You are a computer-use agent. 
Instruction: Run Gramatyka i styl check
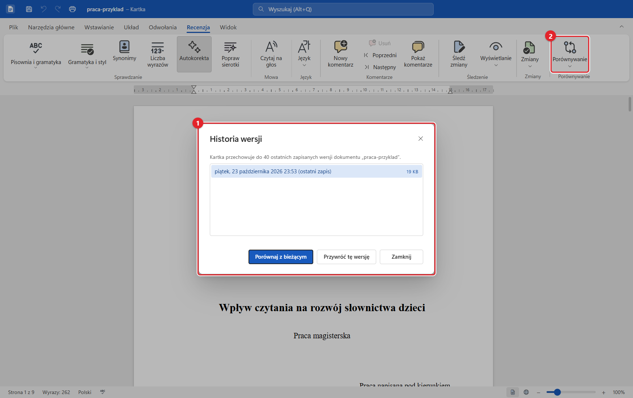87,54
